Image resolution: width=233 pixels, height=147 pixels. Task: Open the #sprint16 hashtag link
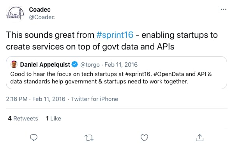tap(115, 35)
